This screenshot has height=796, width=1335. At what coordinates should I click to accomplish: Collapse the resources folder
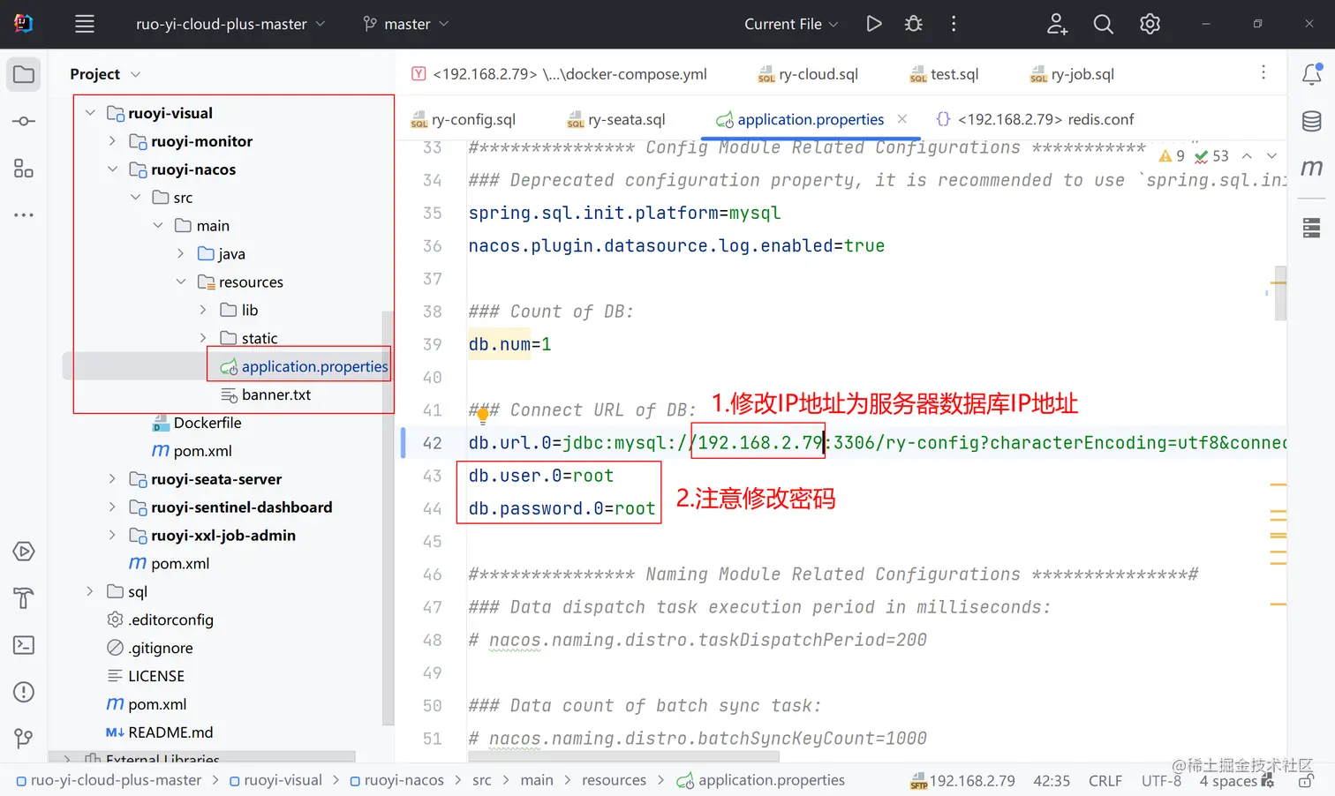pos(181,282)
